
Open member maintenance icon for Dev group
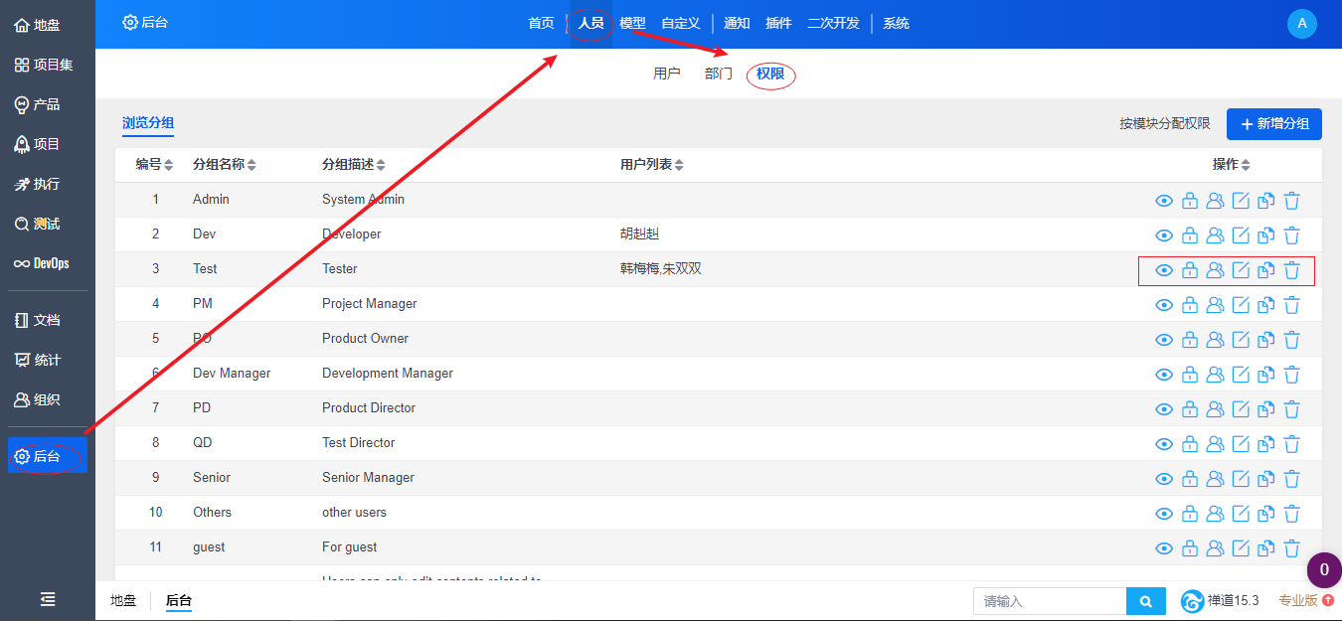1215,235
